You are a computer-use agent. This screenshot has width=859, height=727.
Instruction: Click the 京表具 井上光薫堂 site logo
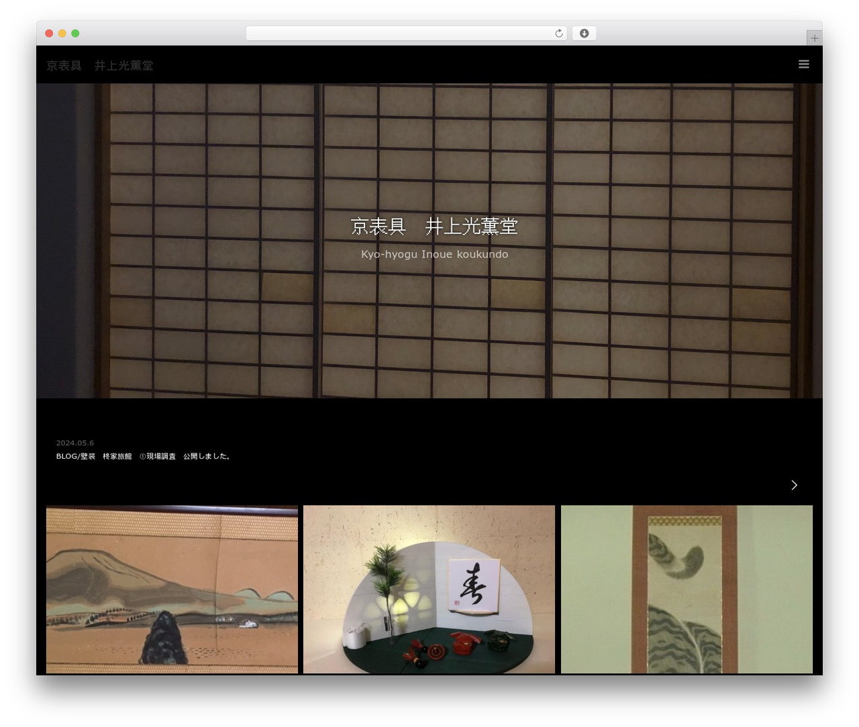[x=100, y=65]
